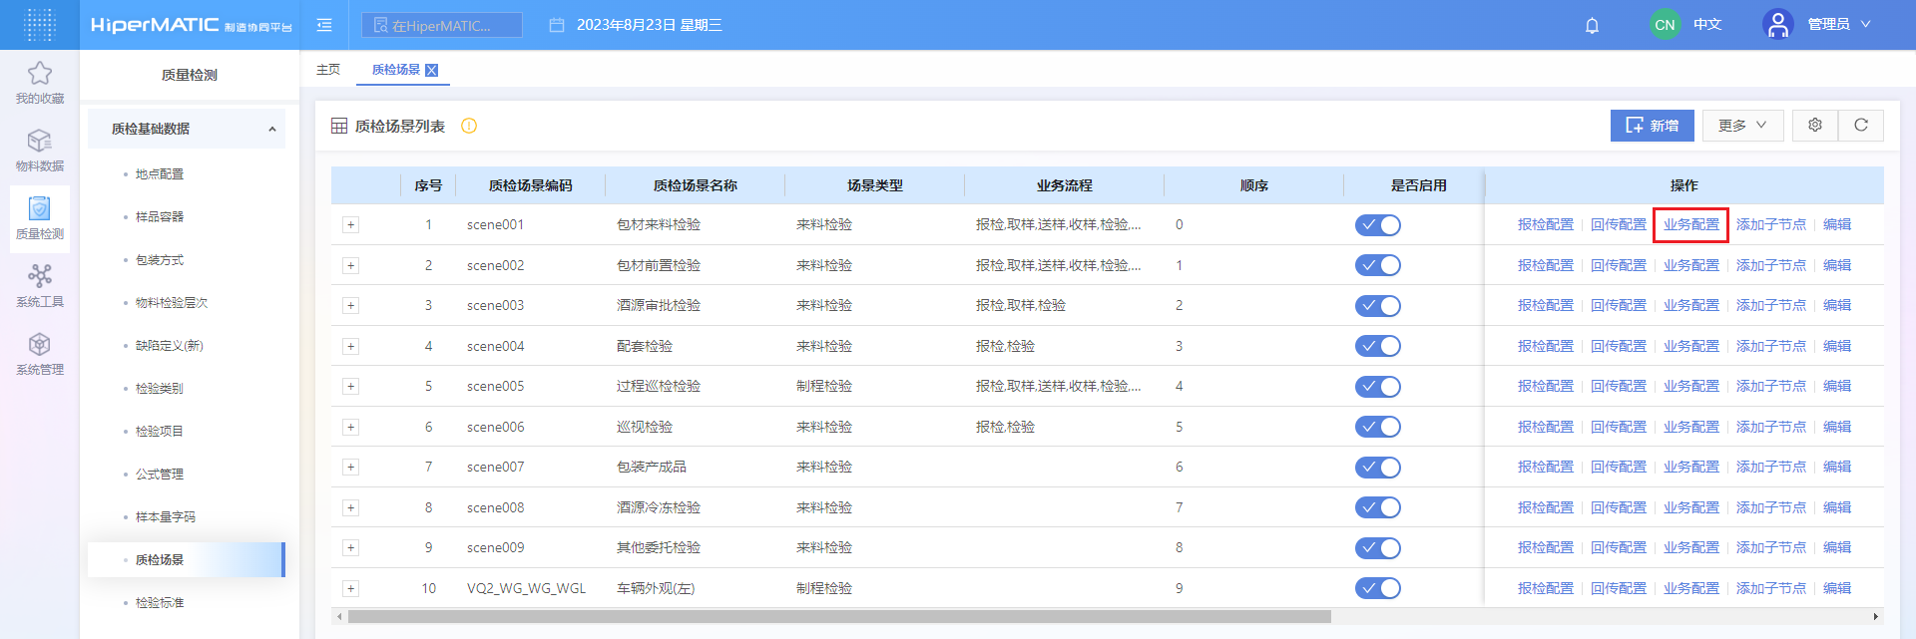Expand row scene002 with plus button

[x=350, y=265]
